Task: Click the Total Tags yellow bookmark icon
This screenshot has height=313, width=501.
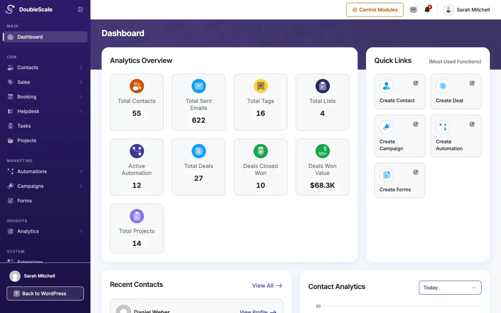Action: pyautogui.click(x=261, y=86)
